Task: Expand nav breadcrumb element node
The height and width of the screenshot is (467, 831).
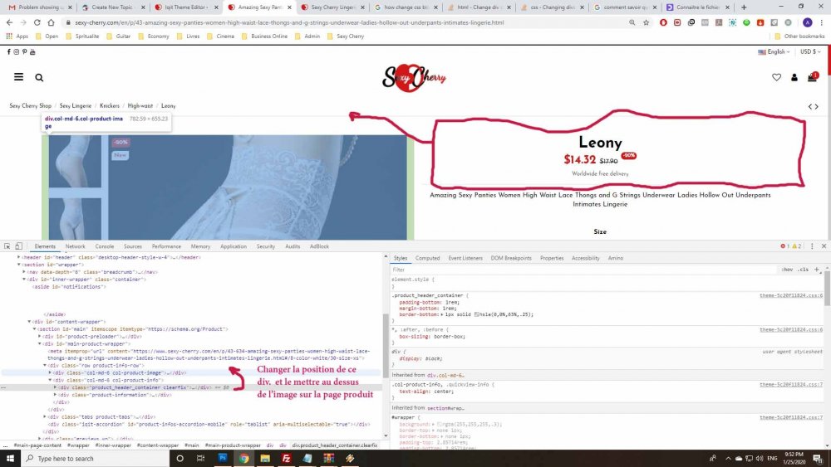Action: click(x=24, y=272)
